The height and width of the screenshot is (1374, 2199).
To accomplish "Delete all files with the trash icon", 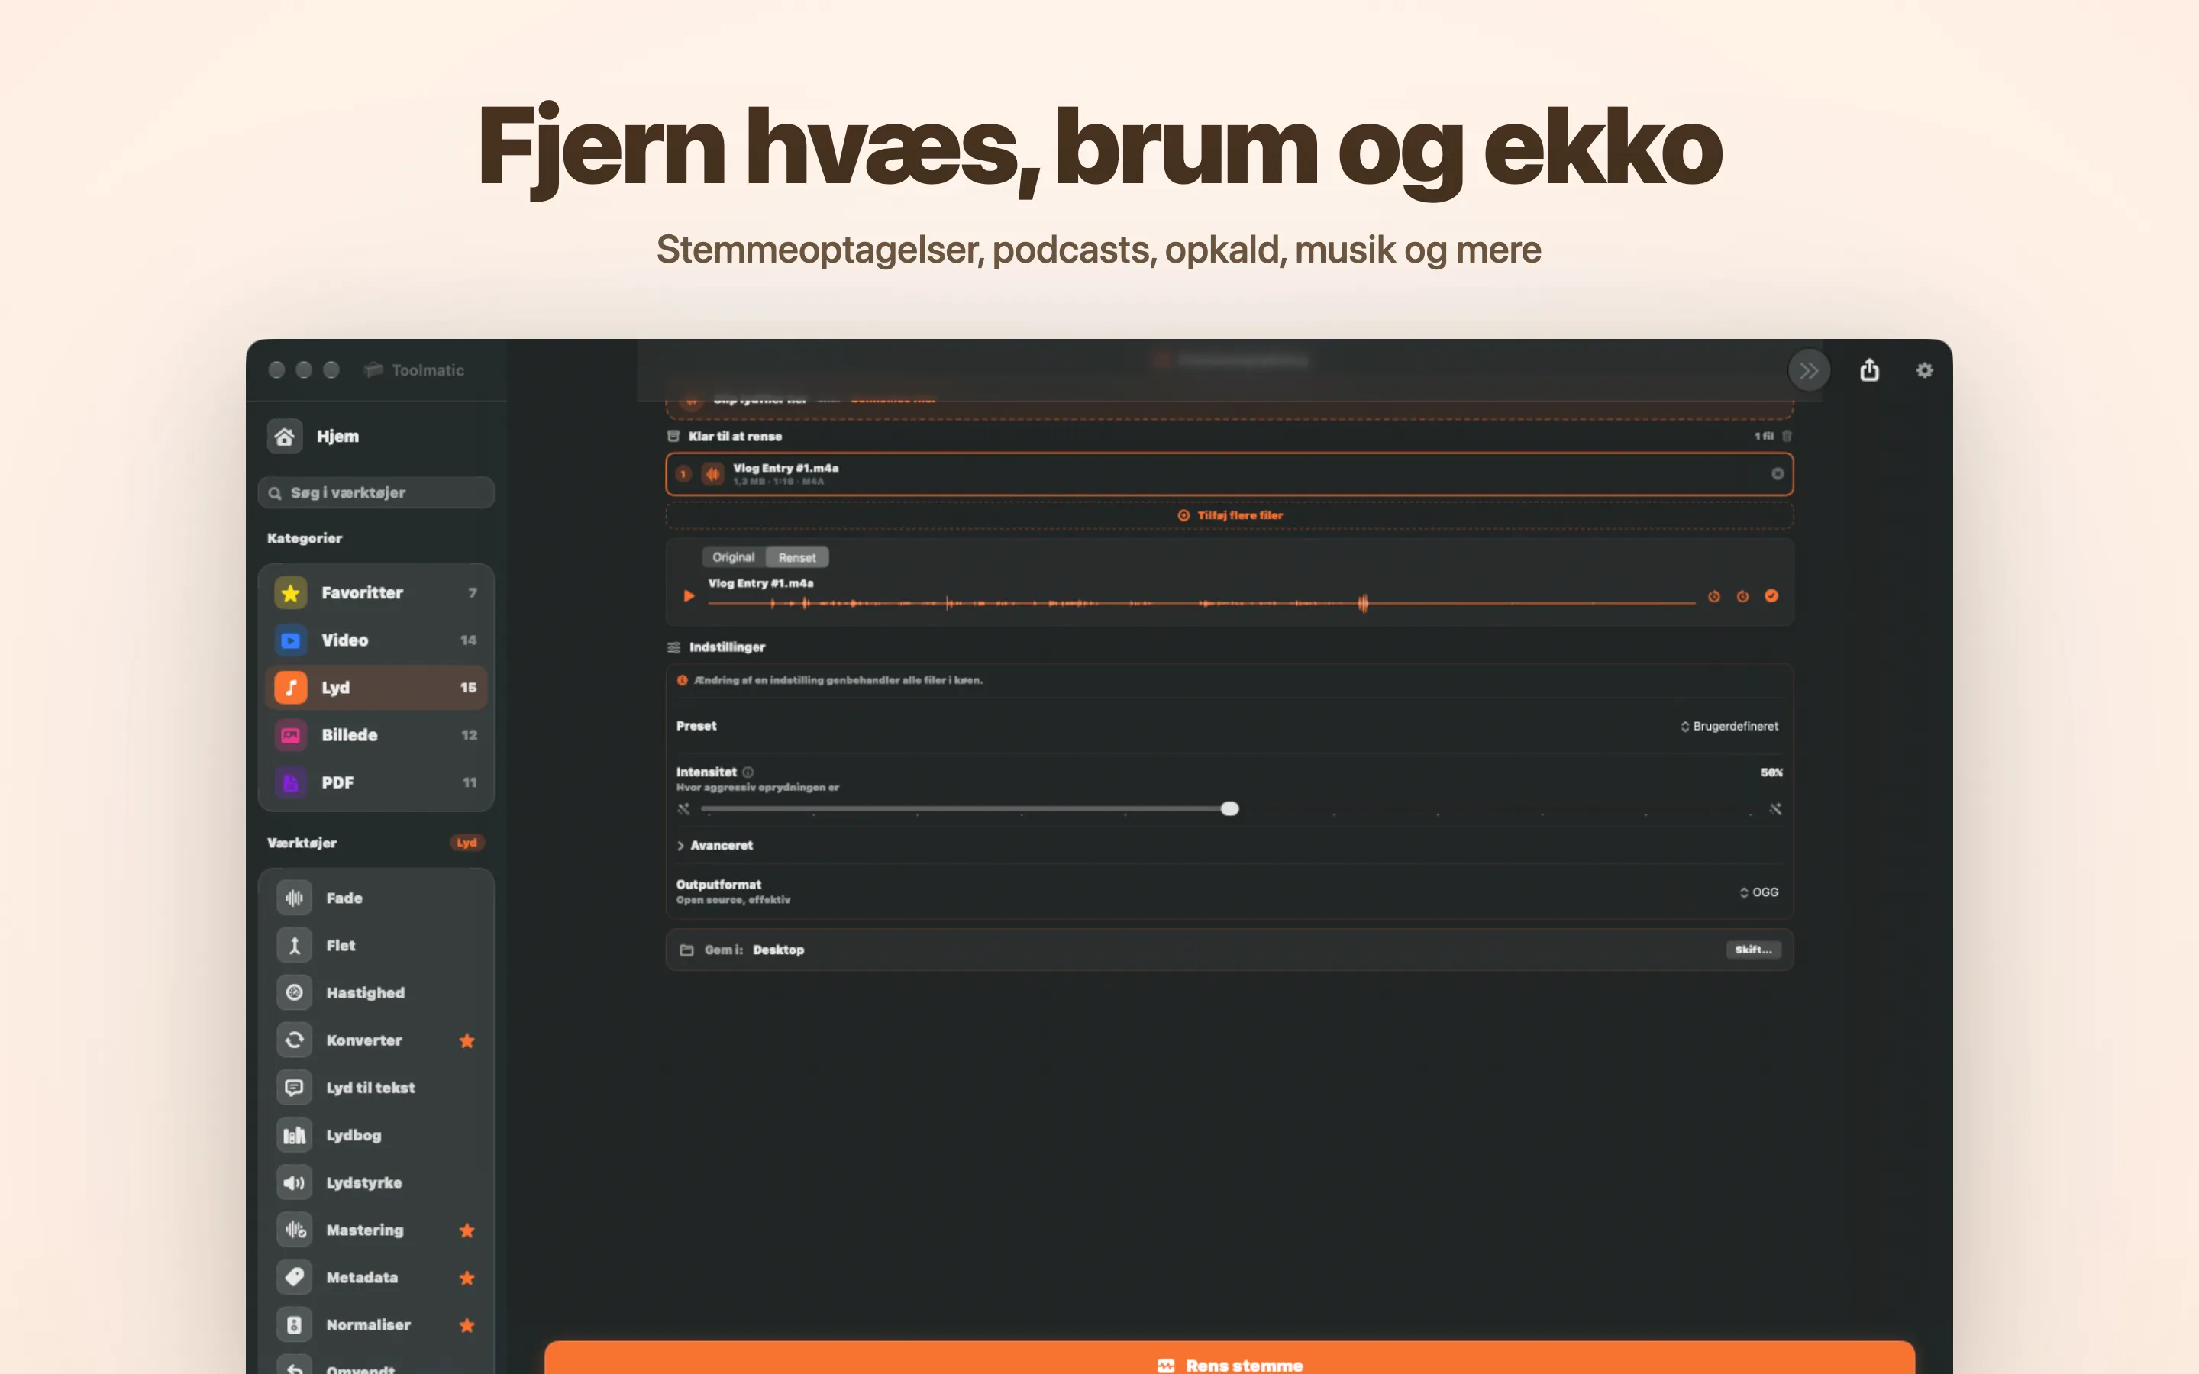I will 1787,436.
